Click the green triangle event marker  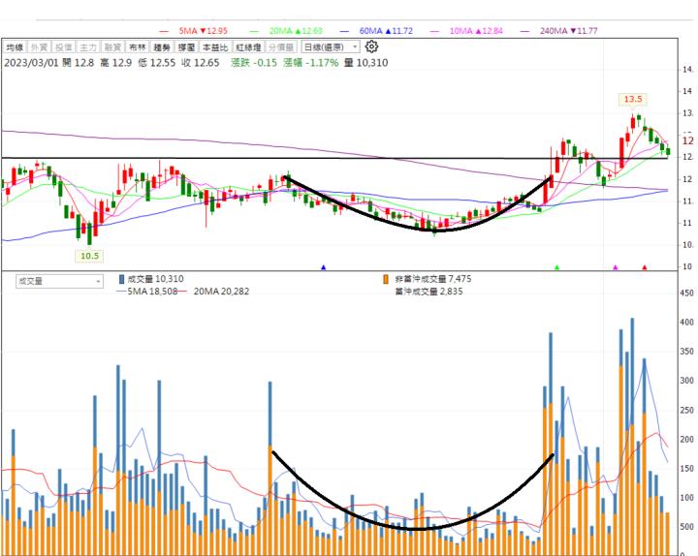(556, 267)
